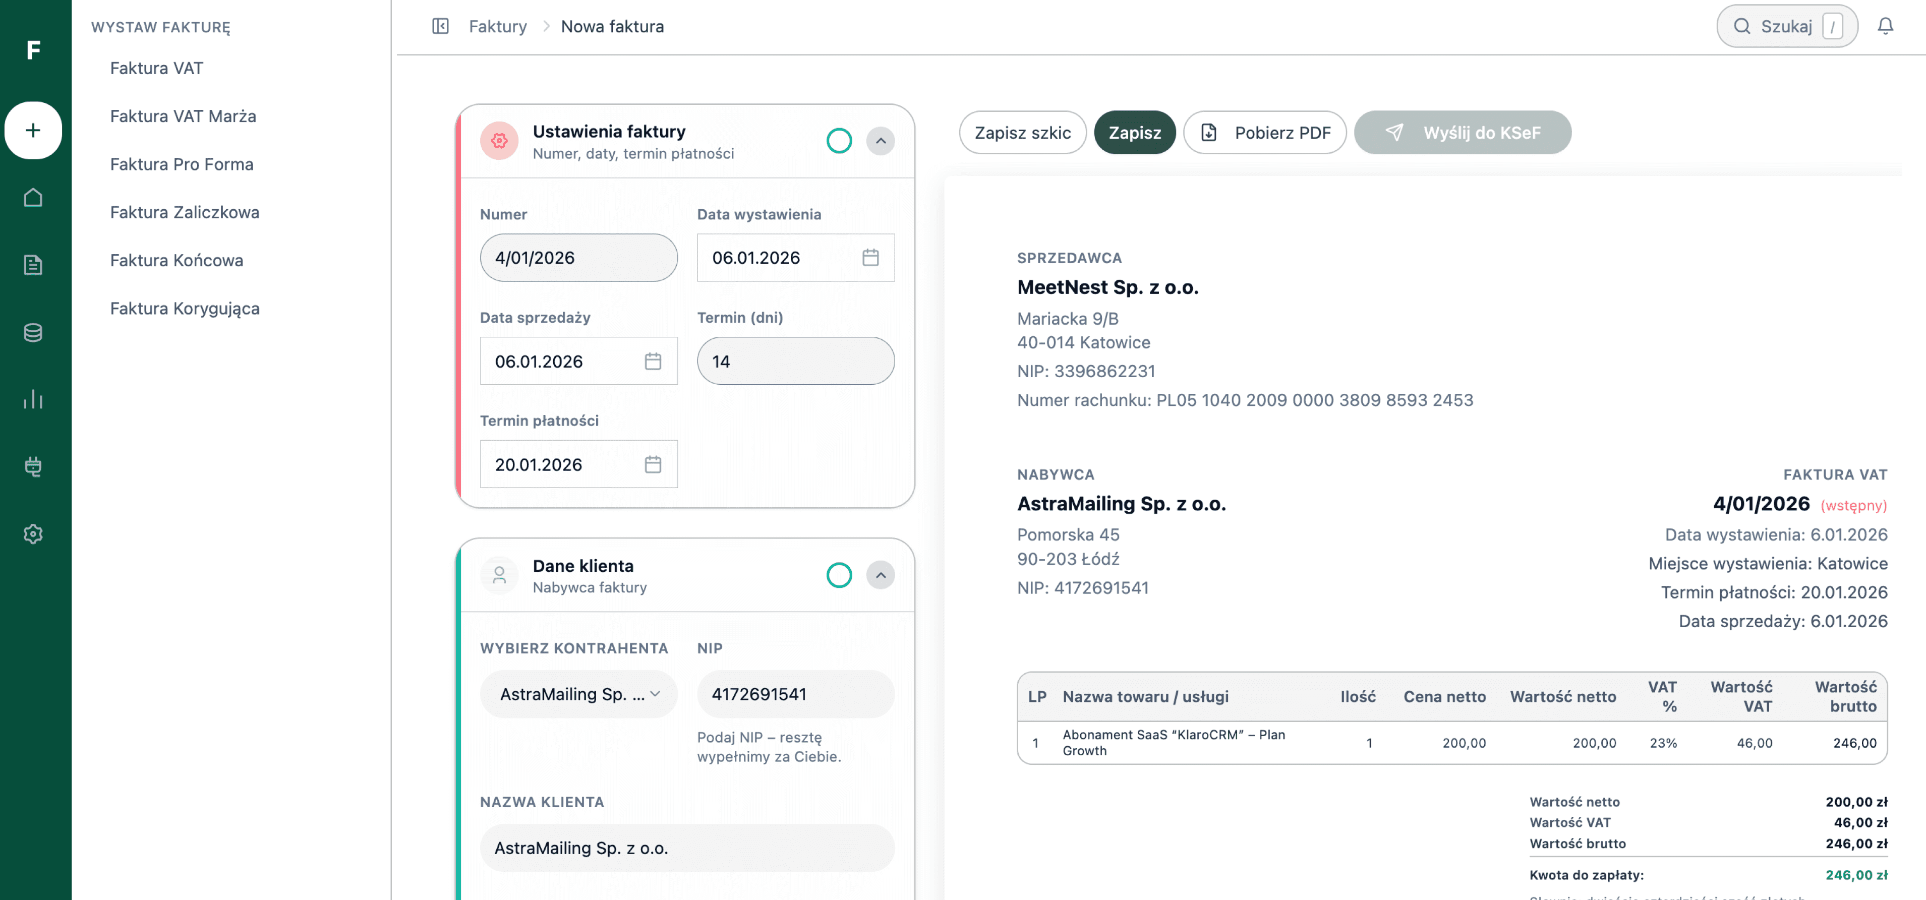Viewport: 1926px width, 900px height.
Task: Open the documents icon in sidebar
Action: [x=33, y=265]
